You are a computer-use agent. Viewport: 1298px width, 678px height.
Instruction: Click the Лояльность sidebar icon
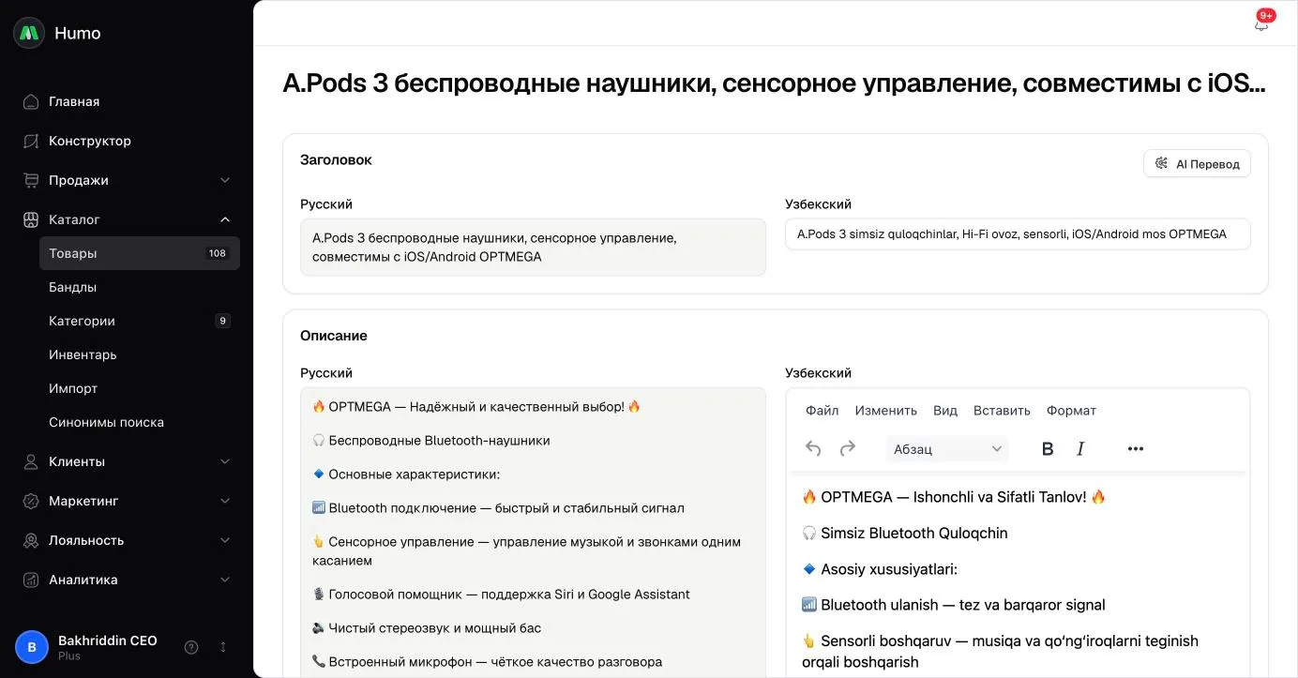pyautogui.click(x=31, y=540)
